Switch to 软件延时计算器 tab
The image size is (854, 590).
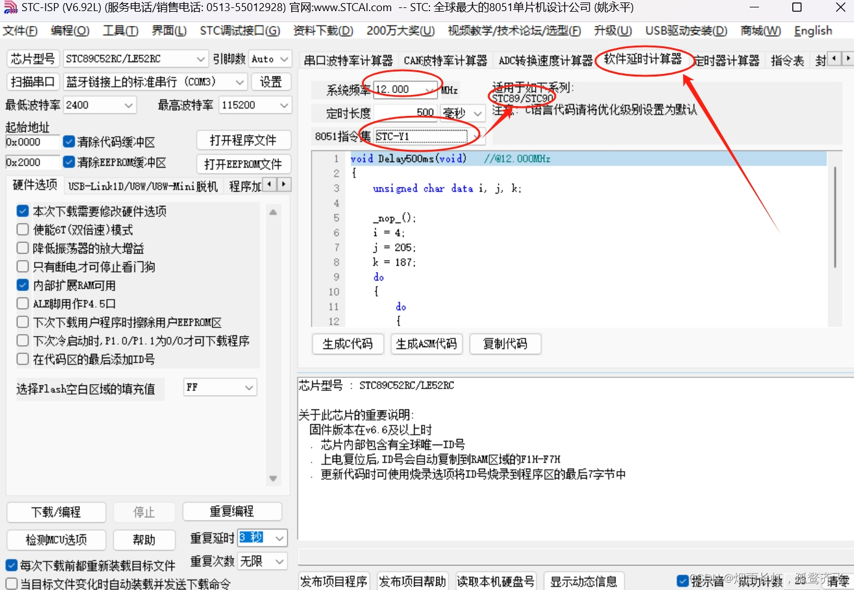pos(643,59)
